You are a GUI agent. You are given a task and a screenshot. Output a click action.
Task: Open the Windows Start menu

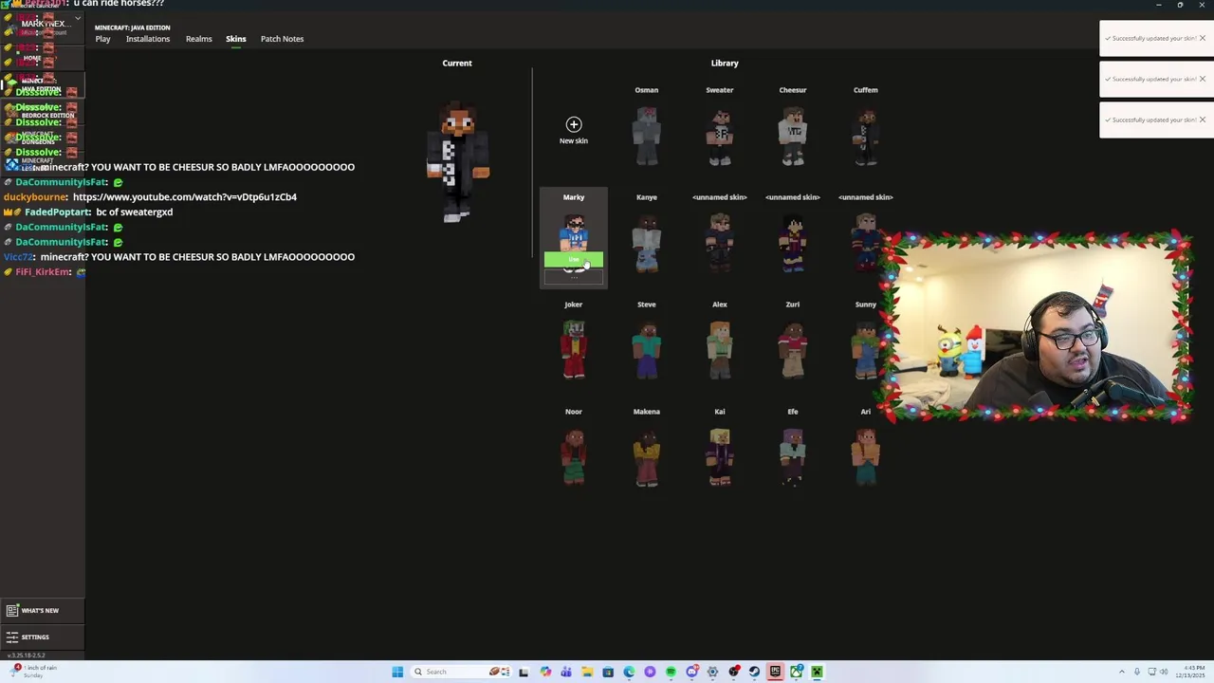tap(397, 672)
